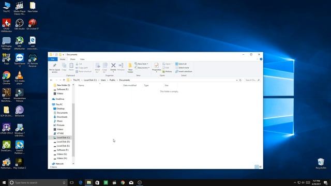
Task: Open BitTorrent desktop shortcut
Action: [20, 112]
